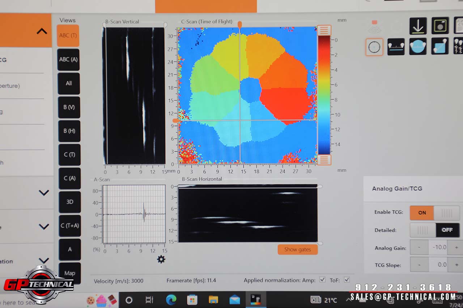463x308 pixels.
Task: Select the linear distance measurement tool
Action: (396, 47)
